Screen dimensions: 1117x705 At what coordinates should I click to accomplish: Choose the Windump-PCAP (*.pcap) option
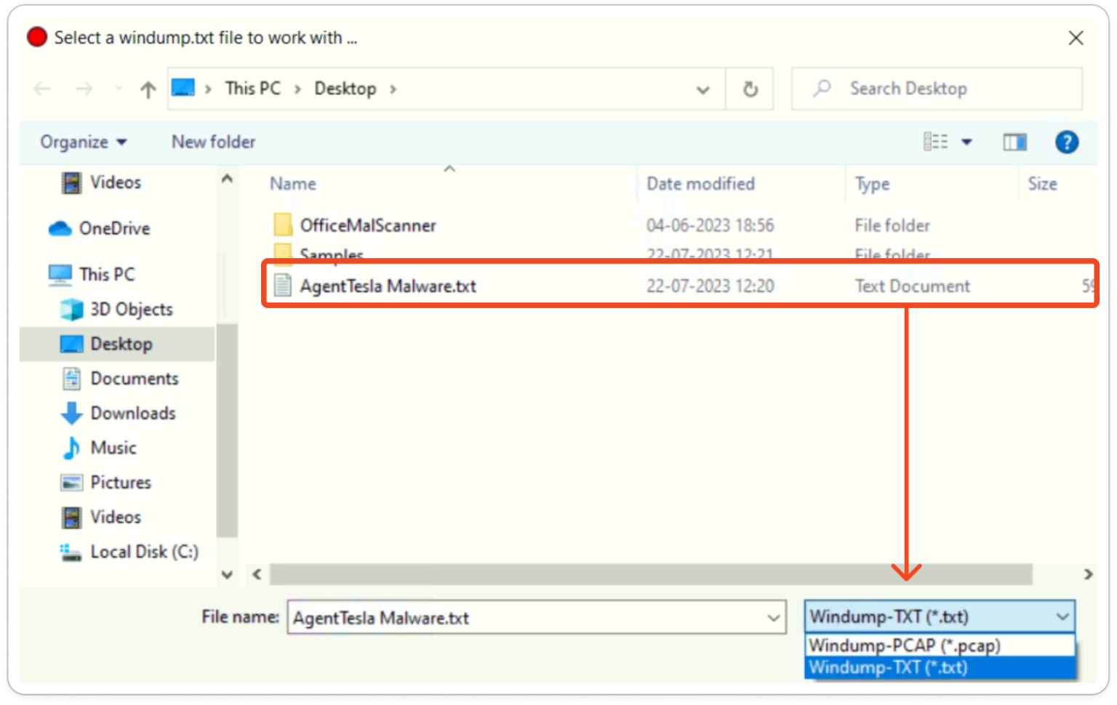click(x=904, y=645)
